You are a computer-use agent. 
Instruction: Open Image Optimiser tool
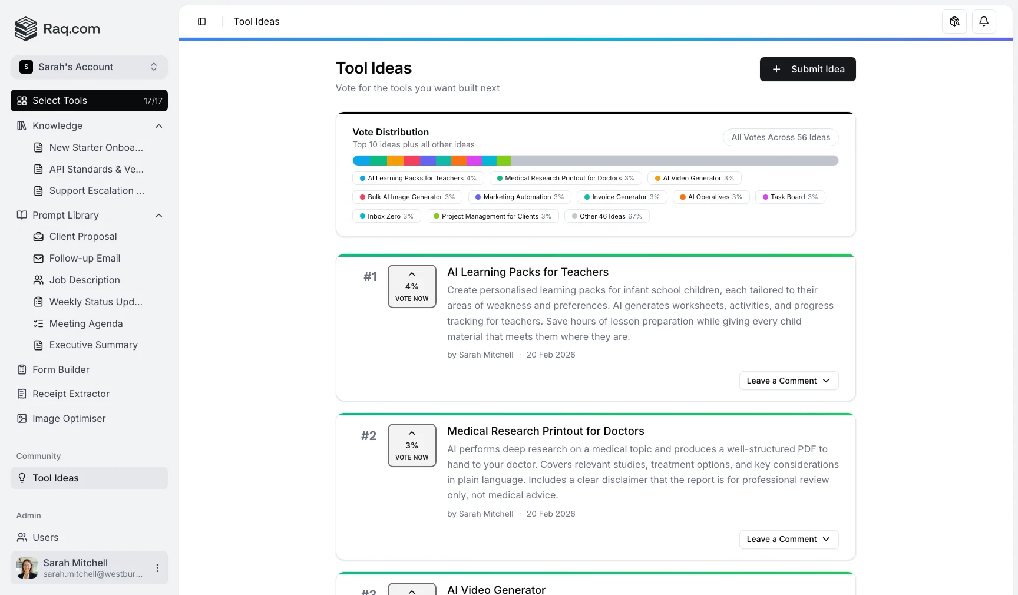(x=69, y=418)
